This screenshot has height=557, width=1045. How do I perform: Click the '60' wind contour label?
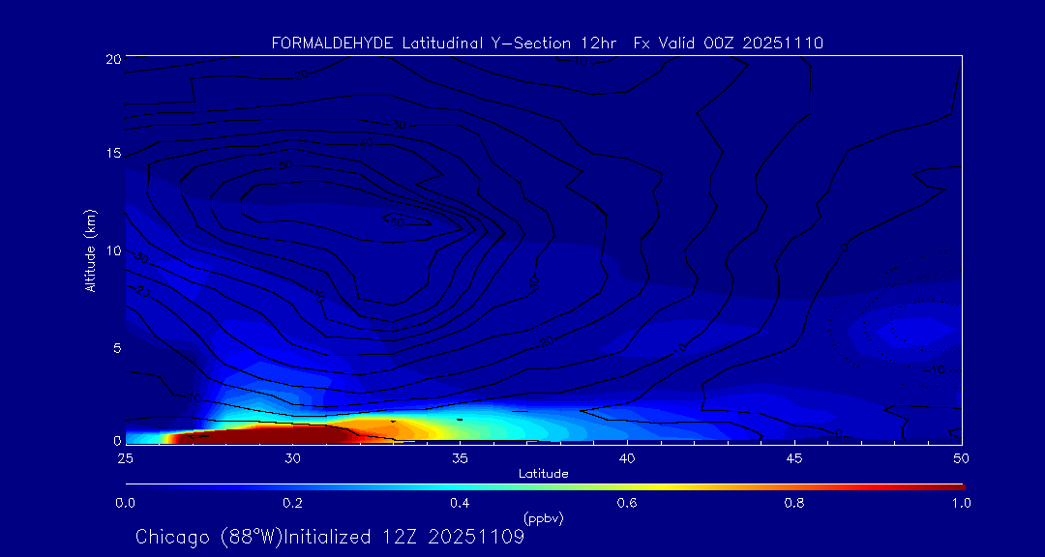point(397,222)
